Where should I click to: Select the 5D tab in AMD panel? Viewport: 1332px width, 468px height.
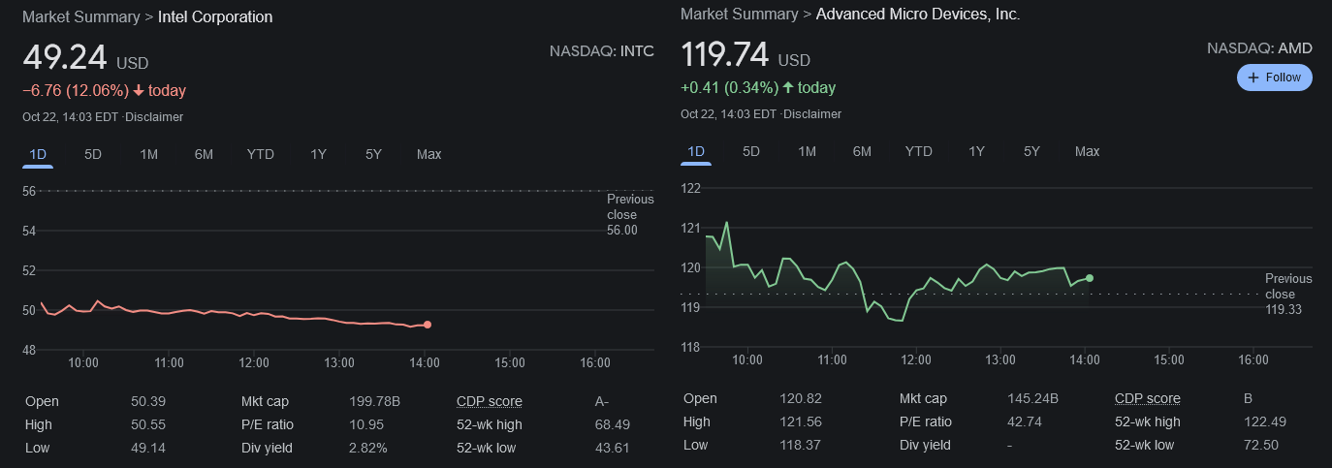751,151
